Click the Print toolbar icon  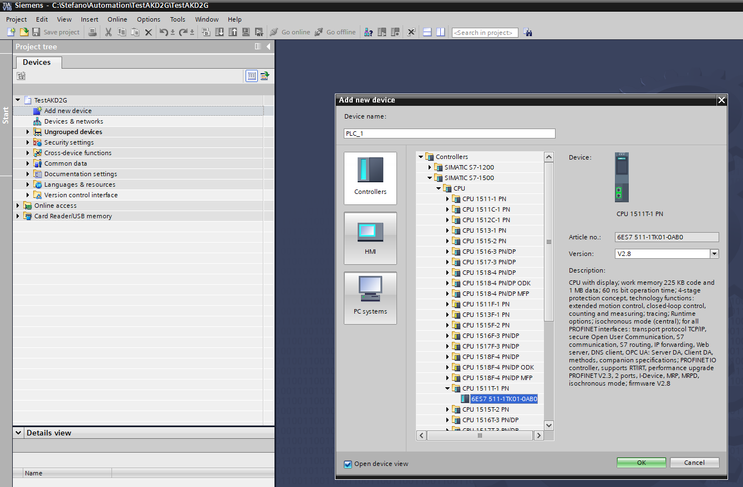93,32
